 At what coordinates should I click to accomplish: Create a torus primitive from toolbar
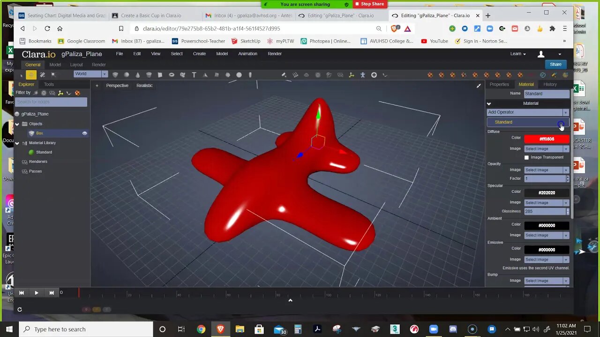tap(171, 75)
